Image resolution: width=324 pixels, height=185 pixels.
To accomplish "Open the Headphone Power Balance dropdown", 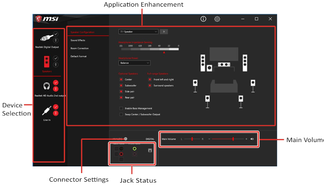I will coord(134,63).
